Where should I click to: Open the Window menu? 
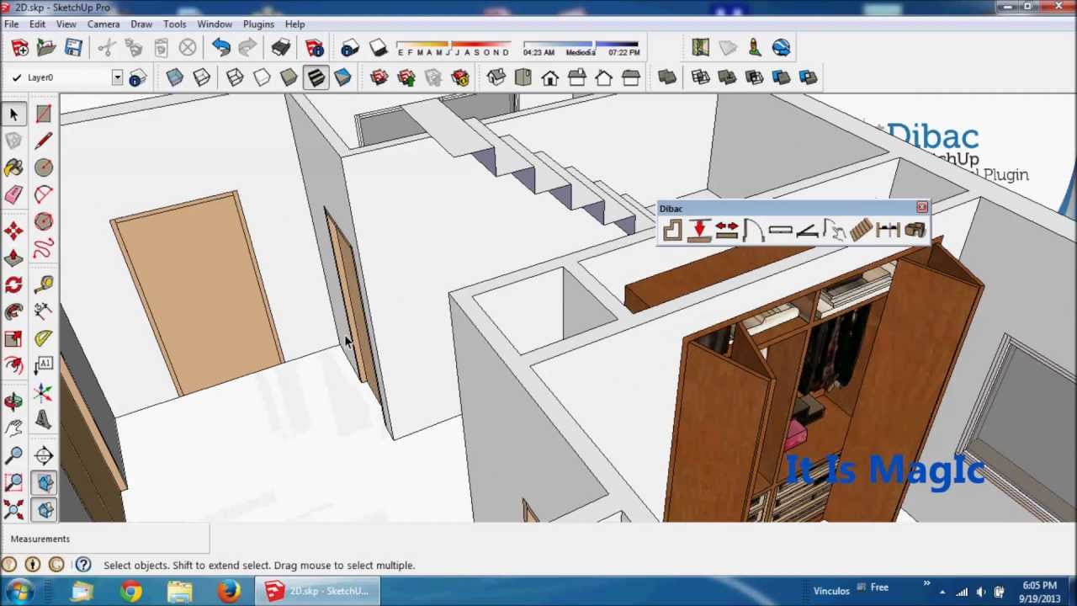[215, 24]
